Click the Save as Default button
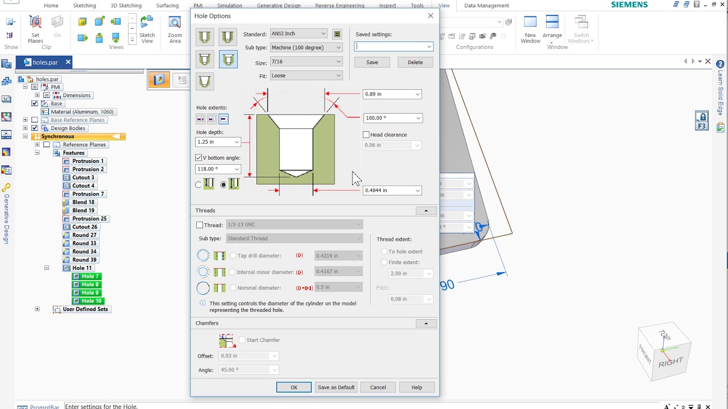Viewport: 728px width, 409px height. (x=336, y=387)
